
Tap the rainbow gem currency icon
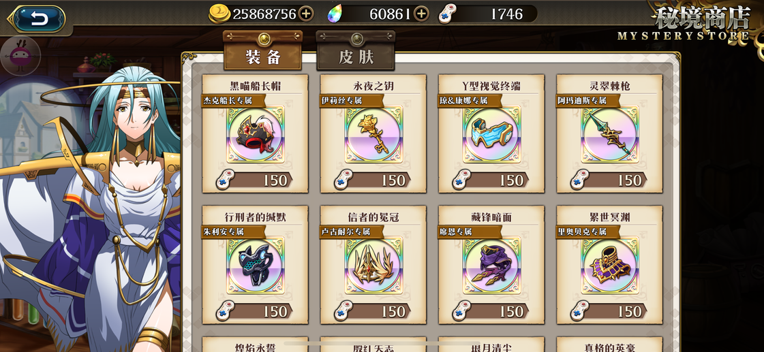pos(335,14)
